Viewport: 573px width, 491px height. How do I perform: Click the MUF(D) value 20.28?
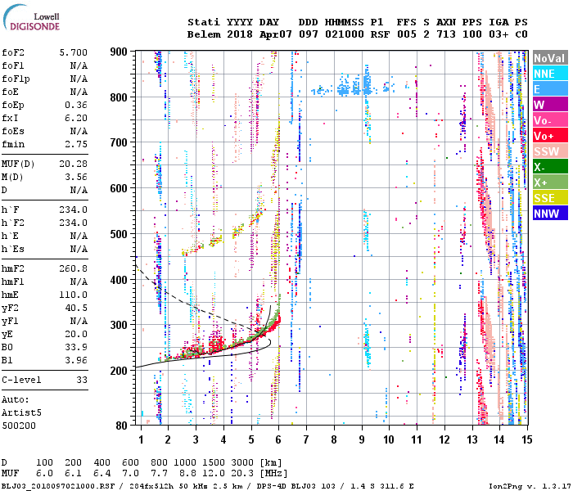[x=74, y=164]
